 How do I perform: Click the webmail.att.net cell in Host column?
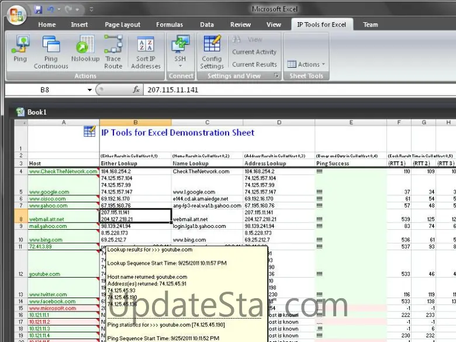click(63, 216)
